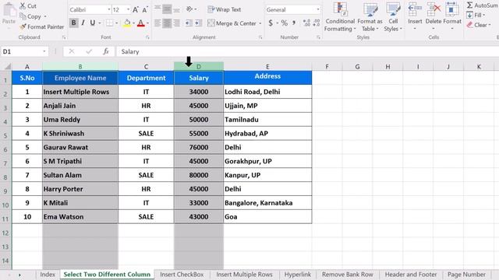Align text left
The image size is (499, 280).
tap(157, 23)
